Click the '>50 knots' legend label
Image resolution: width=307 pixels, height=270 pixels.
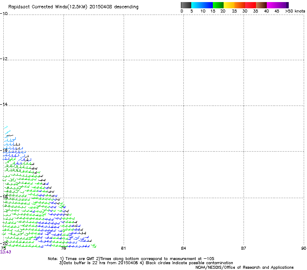295,11
